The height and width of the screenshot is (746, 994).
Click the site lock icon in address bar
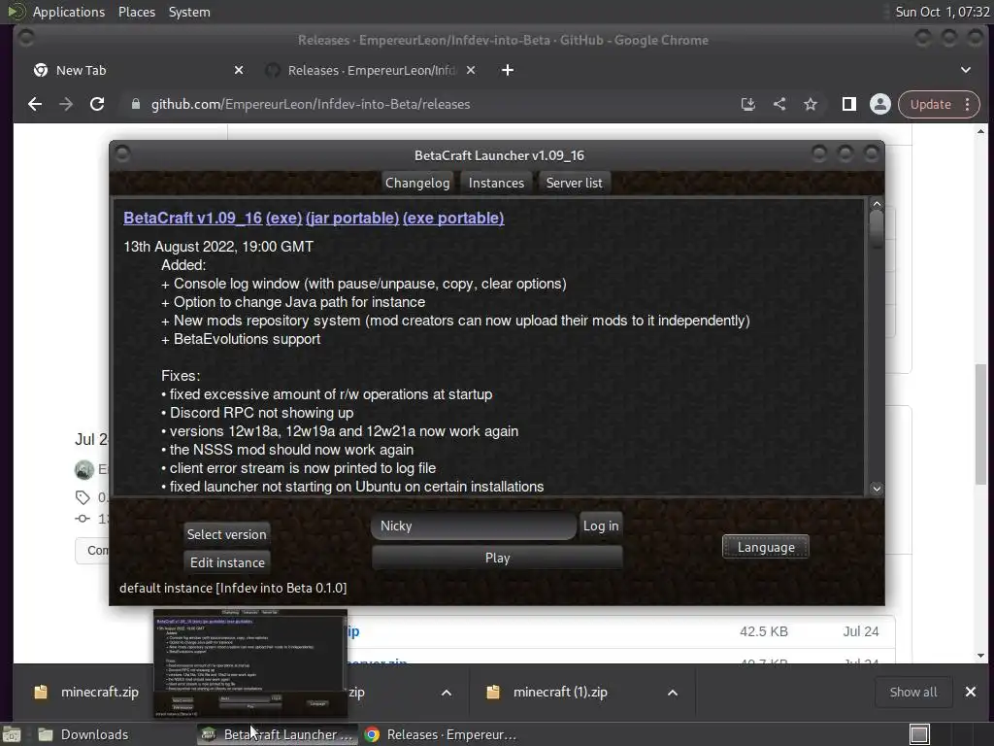tap(135, 104)
